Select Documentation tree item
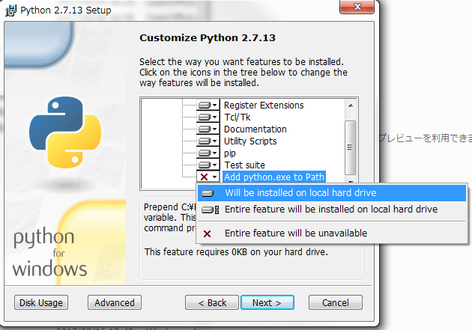Image resolution: width=472 pixels, height=330 pixels. [x=255, y=129]
